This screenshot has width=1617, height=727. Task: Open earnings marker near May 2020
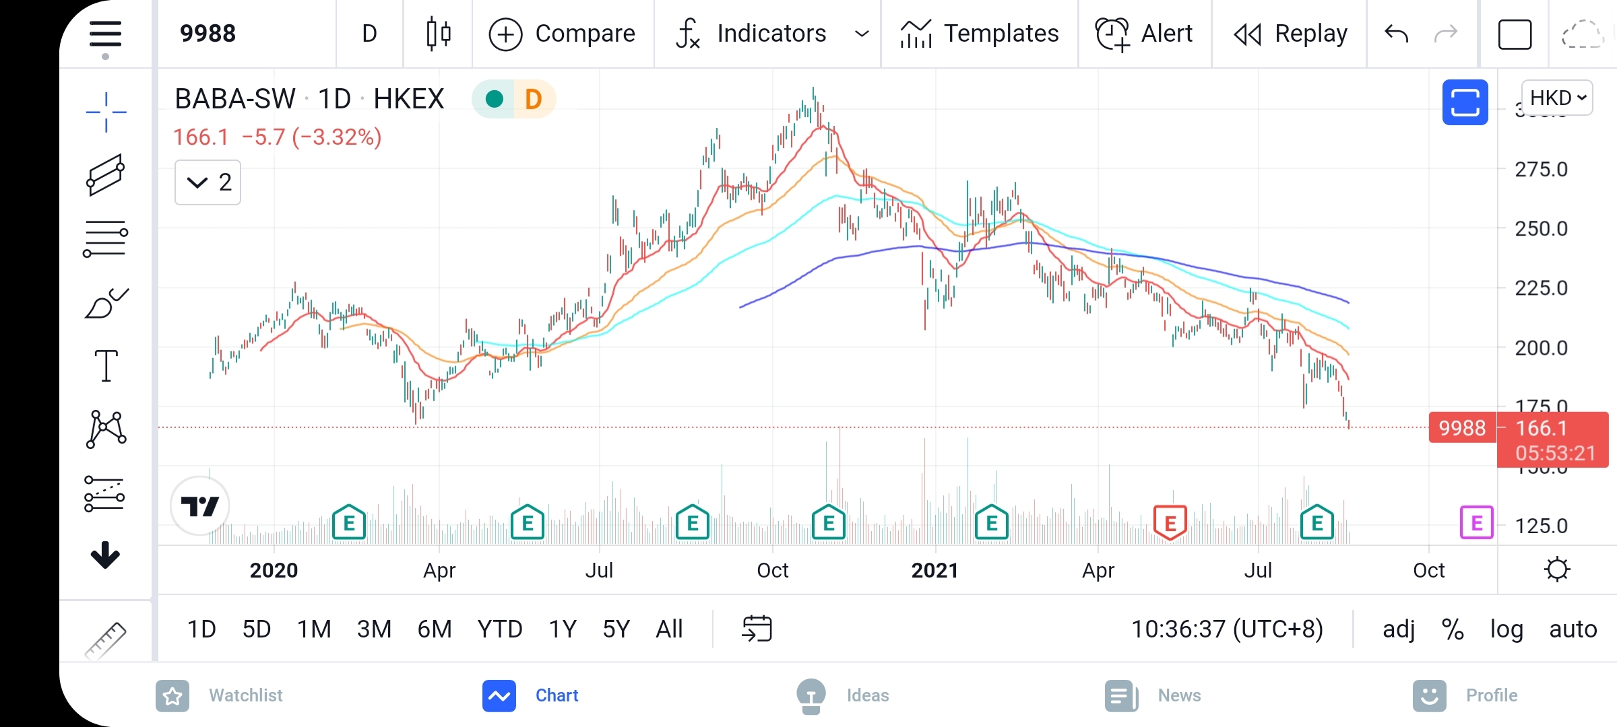coord(528,522)
